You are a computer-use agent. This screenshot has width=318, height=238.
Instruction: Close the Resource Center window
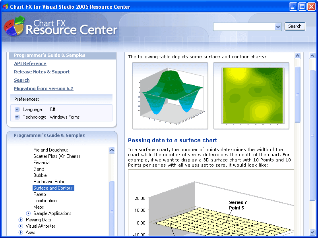pyautogui.click(x=311, y=7)
